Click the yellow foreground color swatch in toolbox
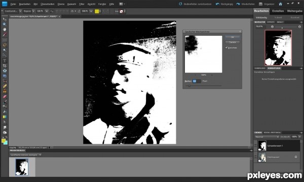Viewport: 304px width, 182px height. coord(4,141)
